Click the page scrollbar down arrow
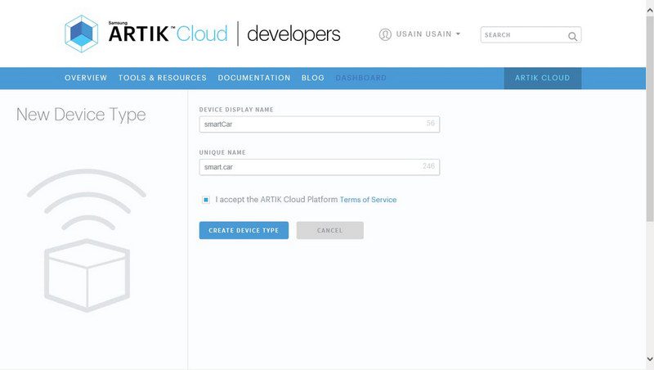The image size is (654, 370). pyautogui.click(x=650, y=359)
